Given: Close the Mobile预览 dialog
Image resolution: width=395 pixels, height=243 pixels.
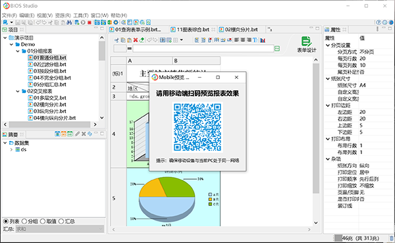Looking at the screenshot, I should pyautogui.click(x=236, y=78).
